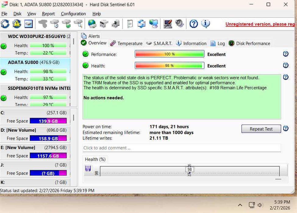Viewport: 297px width, 213px height.
Task: Click the grey computer tower toolbar icon
Action: 116,24
